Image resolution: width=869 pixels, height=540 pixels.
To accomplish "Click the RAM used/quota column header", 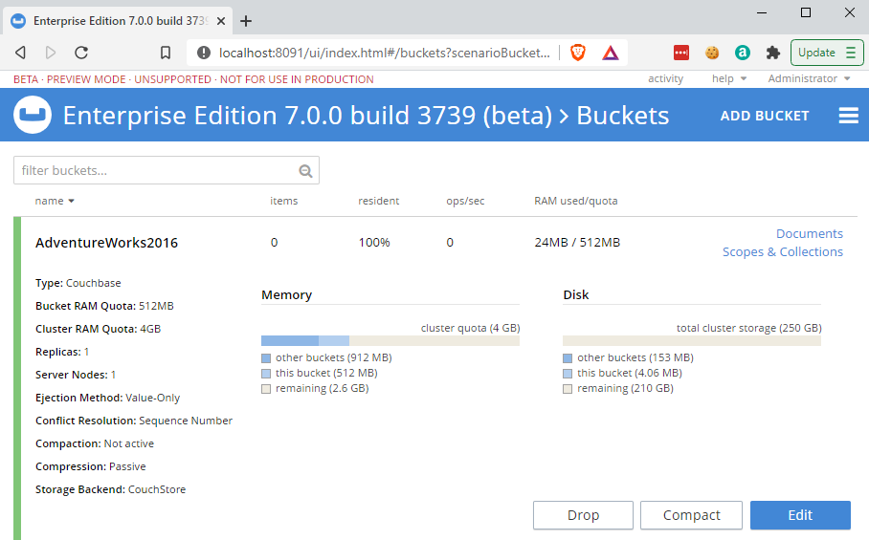I will click(x=576, y=201).
